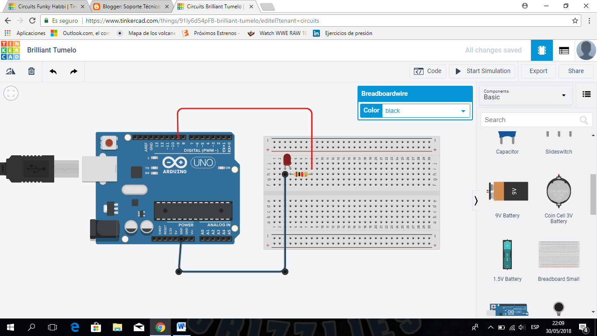Undo the last change
Screen dimensions: 597x336
point(52,71)
